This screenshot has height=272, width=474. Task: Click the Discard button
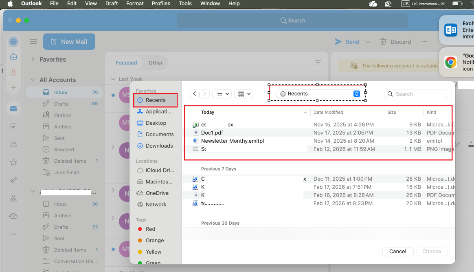click(395, 42)
